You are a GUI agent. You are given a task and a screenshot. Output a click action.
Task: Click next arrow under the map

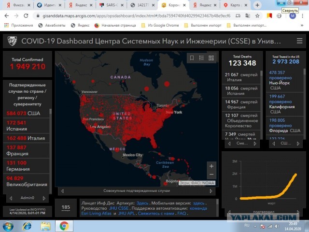point(211,191)
